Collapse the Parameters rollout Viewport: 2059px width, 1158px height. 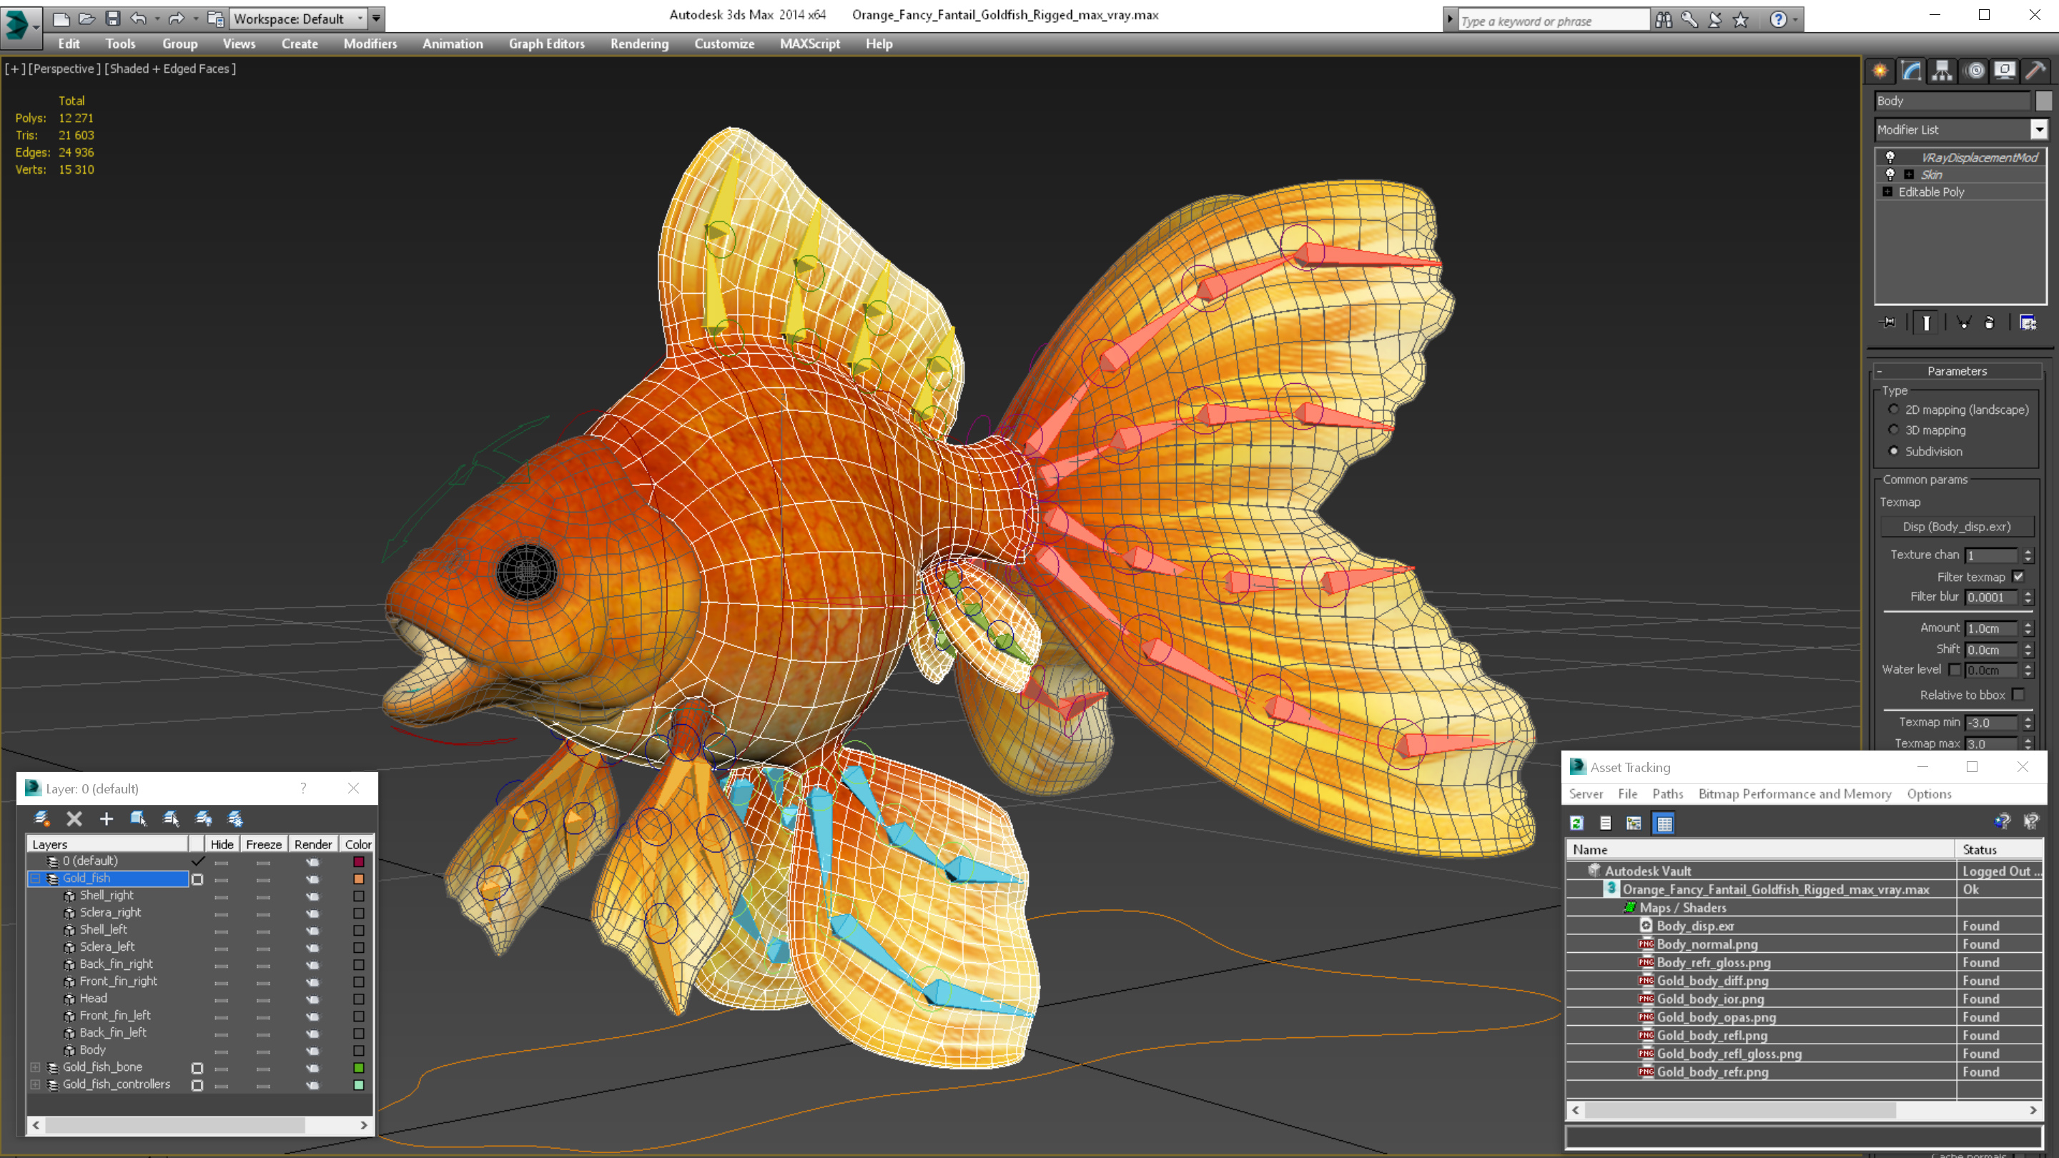(x=1957, y=371)
